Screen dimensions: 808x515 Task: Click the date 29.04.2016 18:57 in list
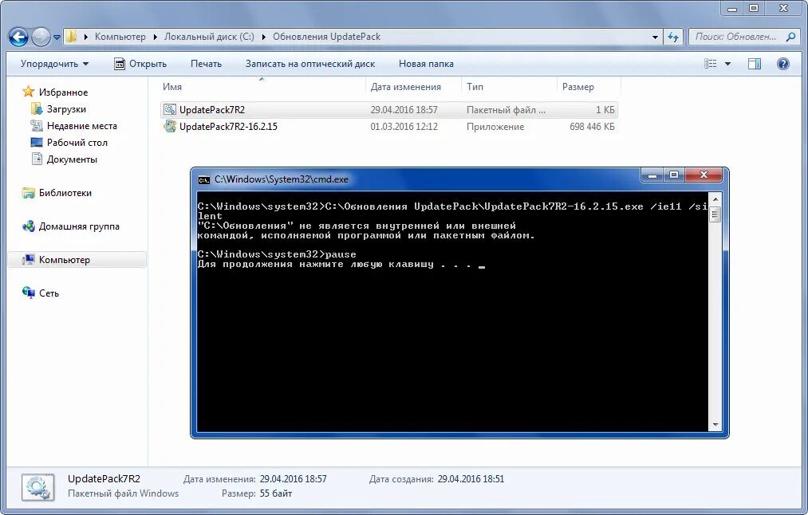(404, 110)
